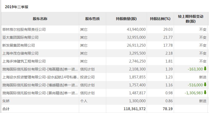Click the holding quantity 26,913,250
This screenshot has height=113, width=209.
136,45
